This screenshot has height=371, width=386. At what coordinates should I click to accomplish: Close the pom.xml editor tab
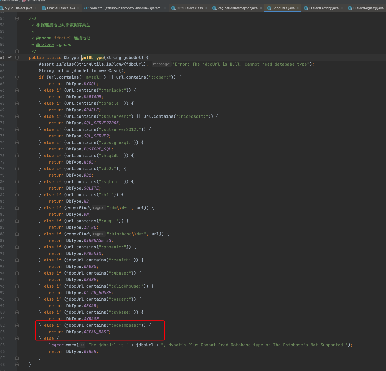(165, 8)
